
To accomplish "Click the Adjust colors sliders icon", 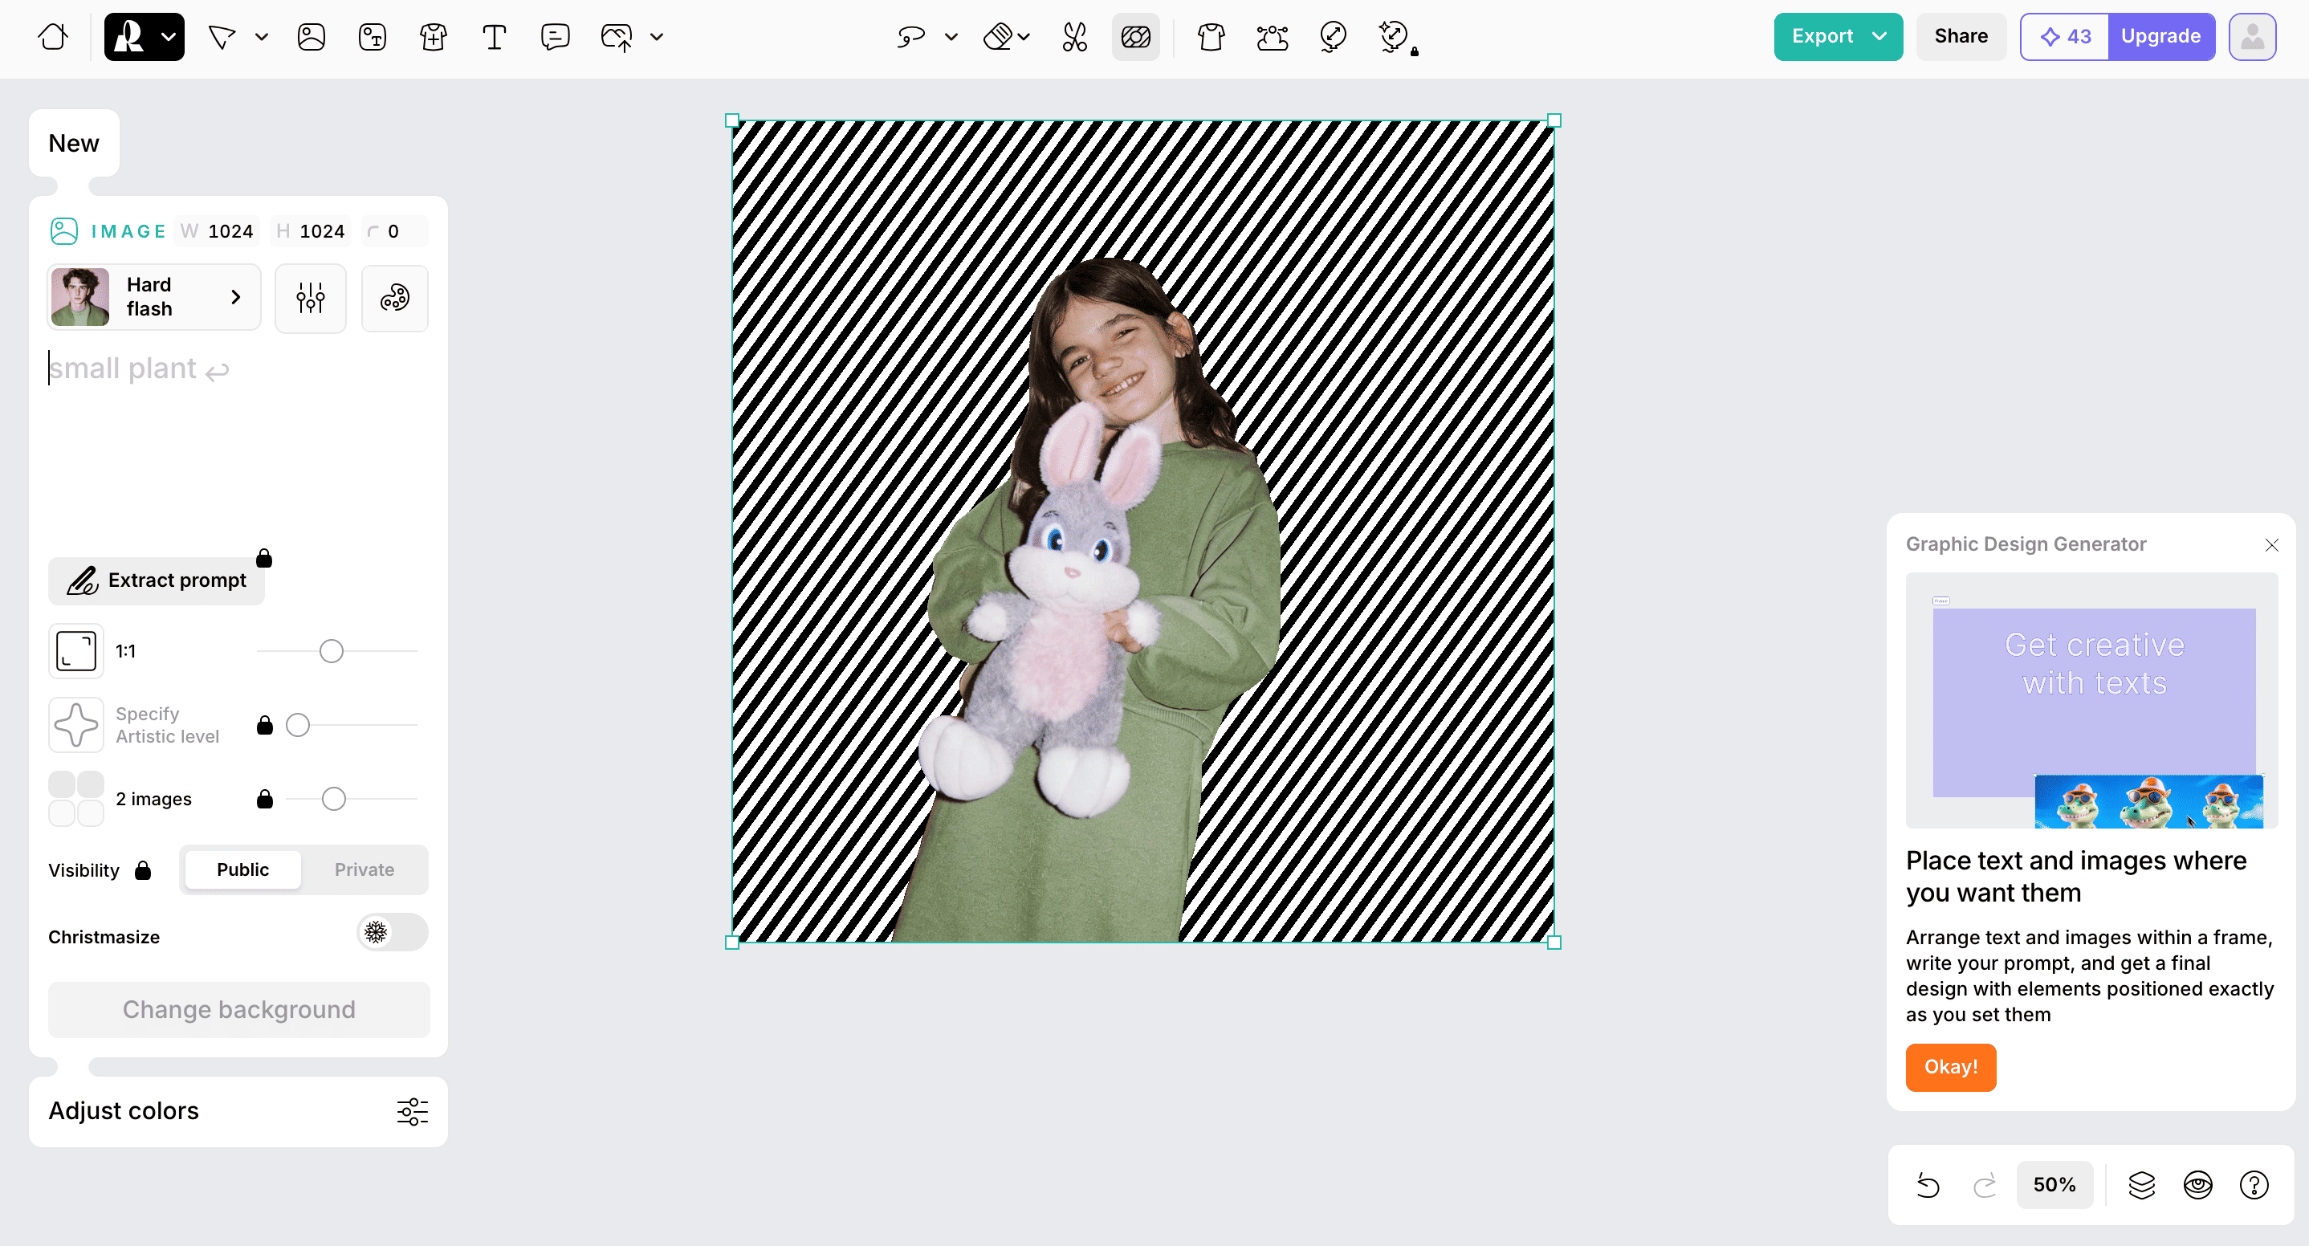I will [413, 1112].
